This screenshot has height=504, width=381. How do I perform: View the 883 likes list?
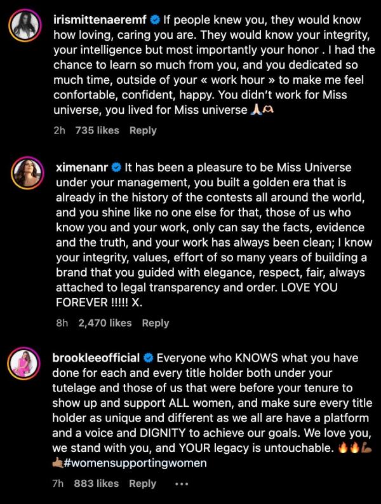(96, 484)
